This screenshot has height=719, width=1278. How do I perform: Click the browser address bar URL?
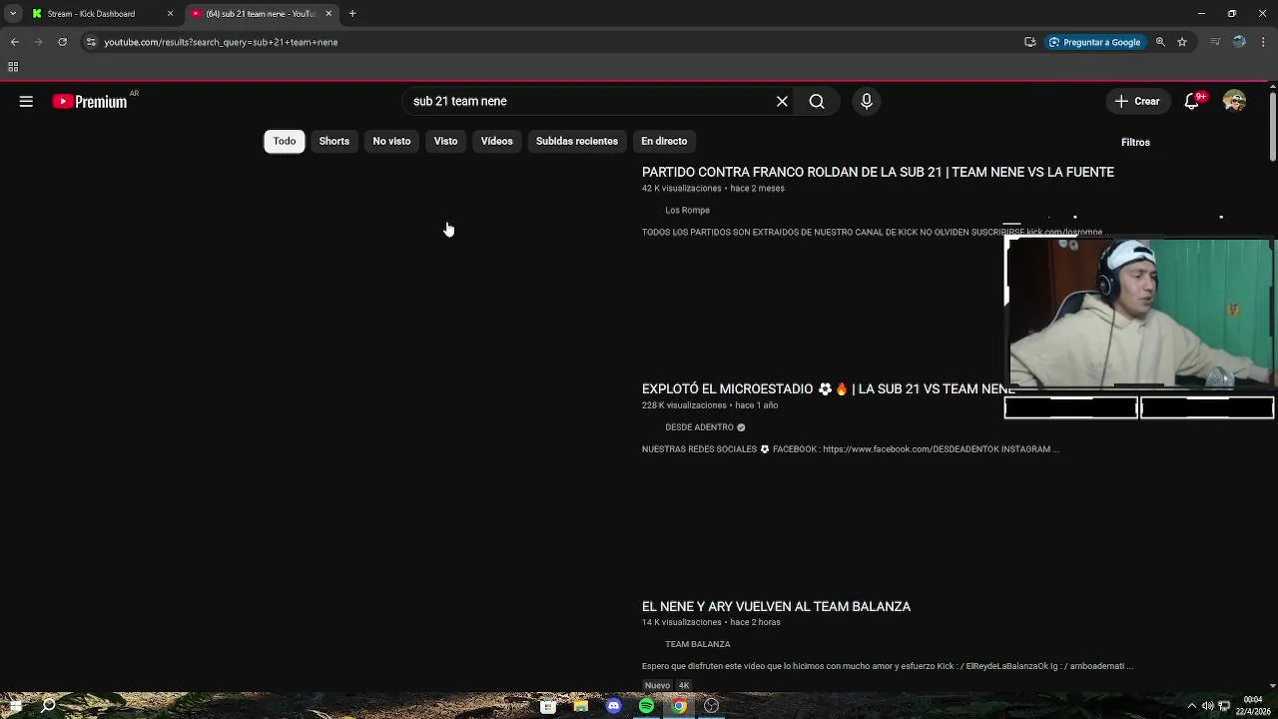coord(221,42)
